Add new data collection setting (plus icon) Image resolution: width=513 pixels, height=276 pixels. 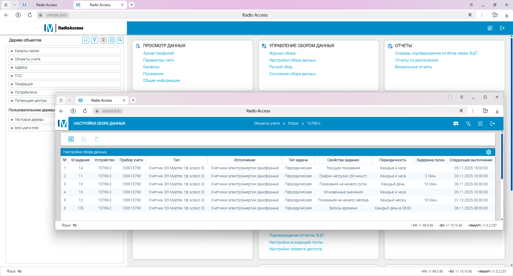click(x=71, y=139)
